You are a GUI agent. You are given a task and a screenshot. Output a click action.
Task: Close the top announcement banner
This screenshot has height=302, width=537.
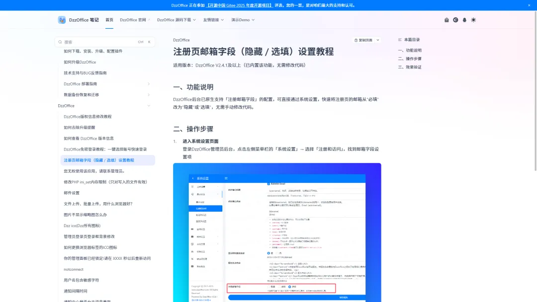click(x=529, y=5)
